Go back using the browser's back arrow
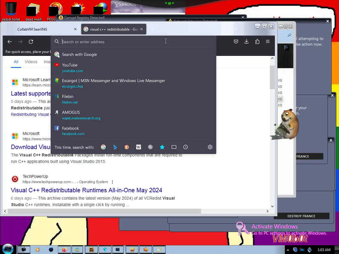The width and height of the screenshot is (339, 254). pos(10,42)
